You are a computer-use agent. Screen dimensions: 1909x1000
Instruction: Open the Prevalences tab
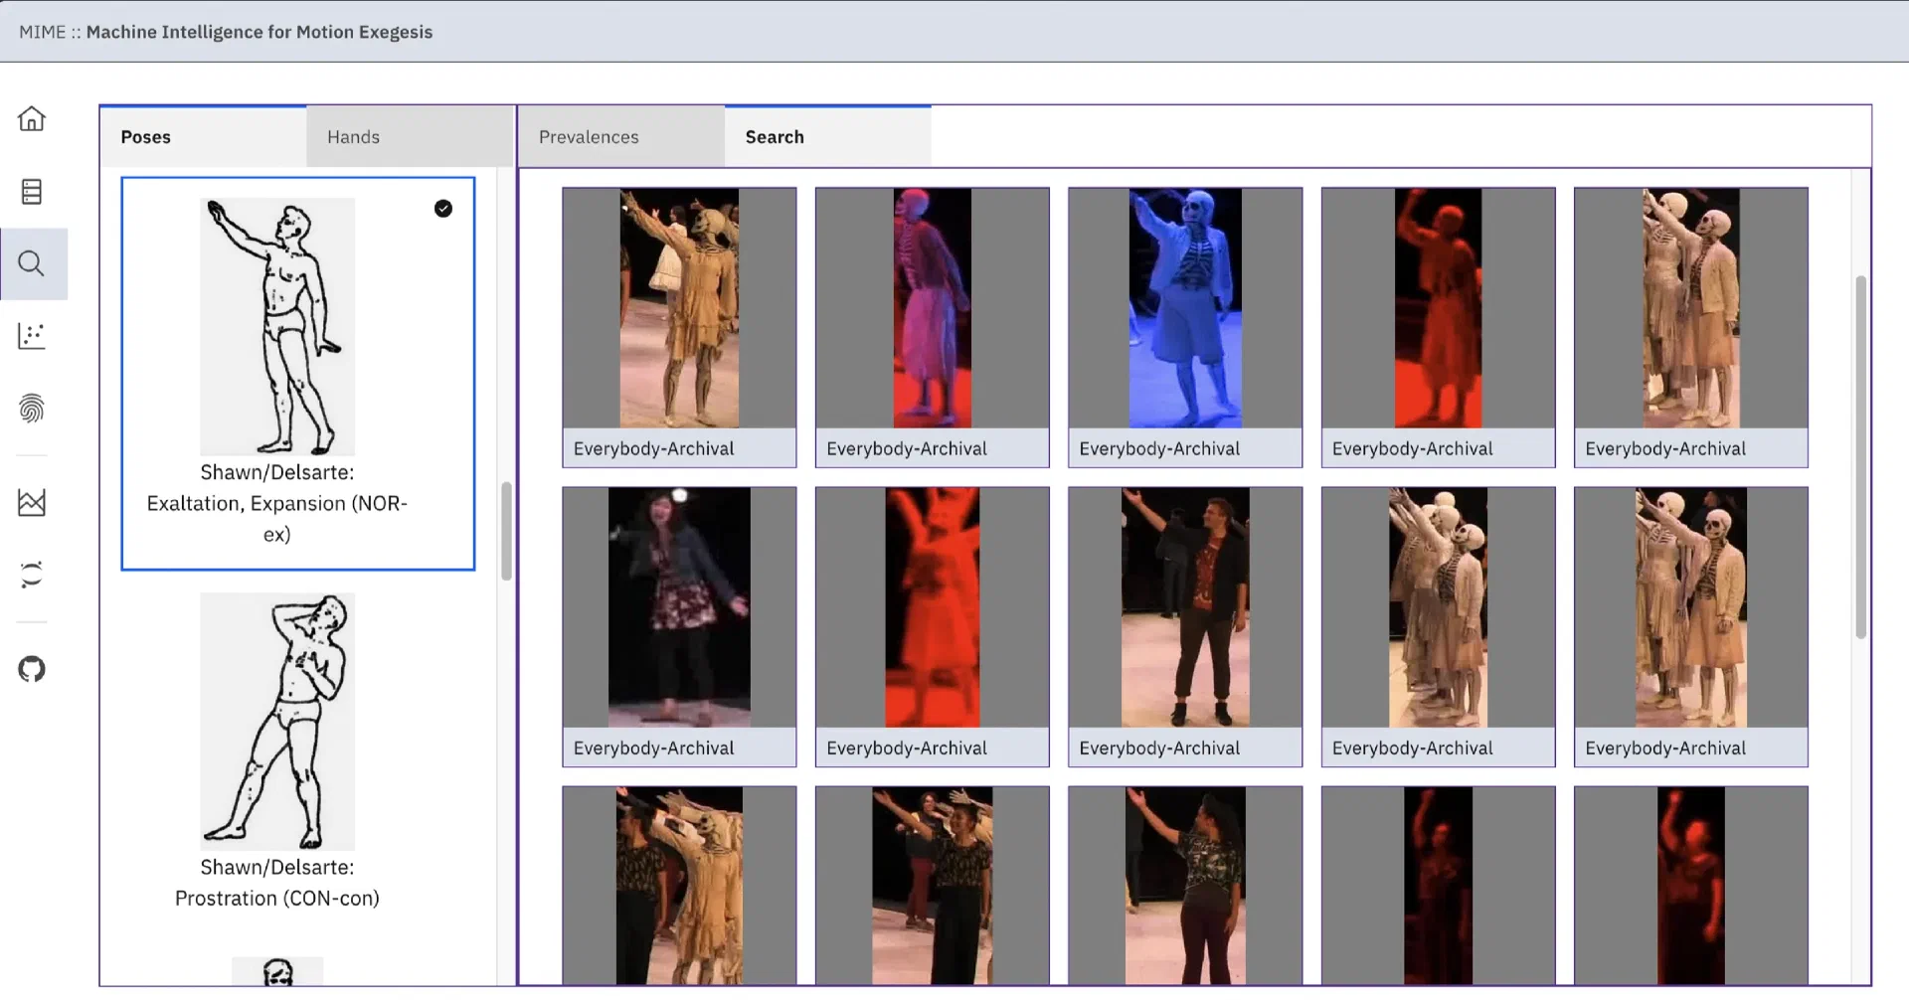[621, 136]
